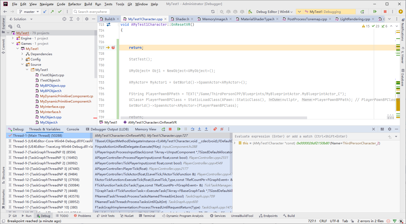
Task: Resume program in debug toolbar
Action: [179, 129]
